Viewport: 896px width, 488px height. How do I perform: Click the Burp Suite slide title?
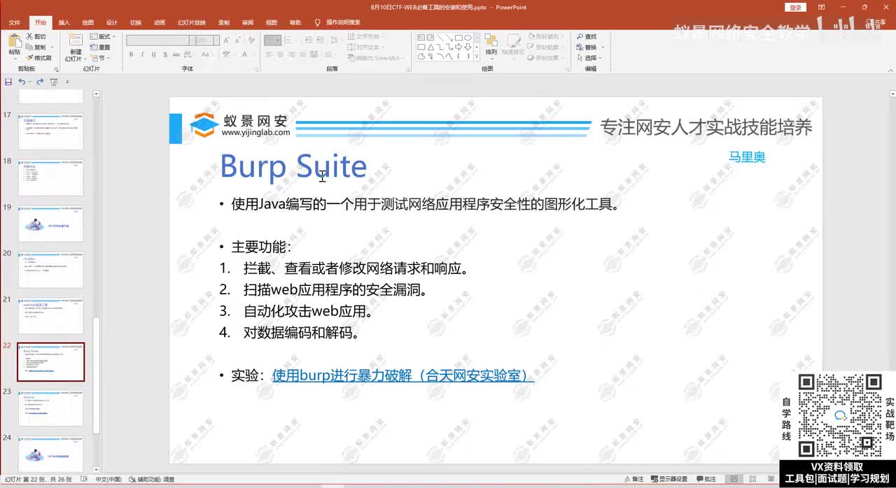[293, 166]
